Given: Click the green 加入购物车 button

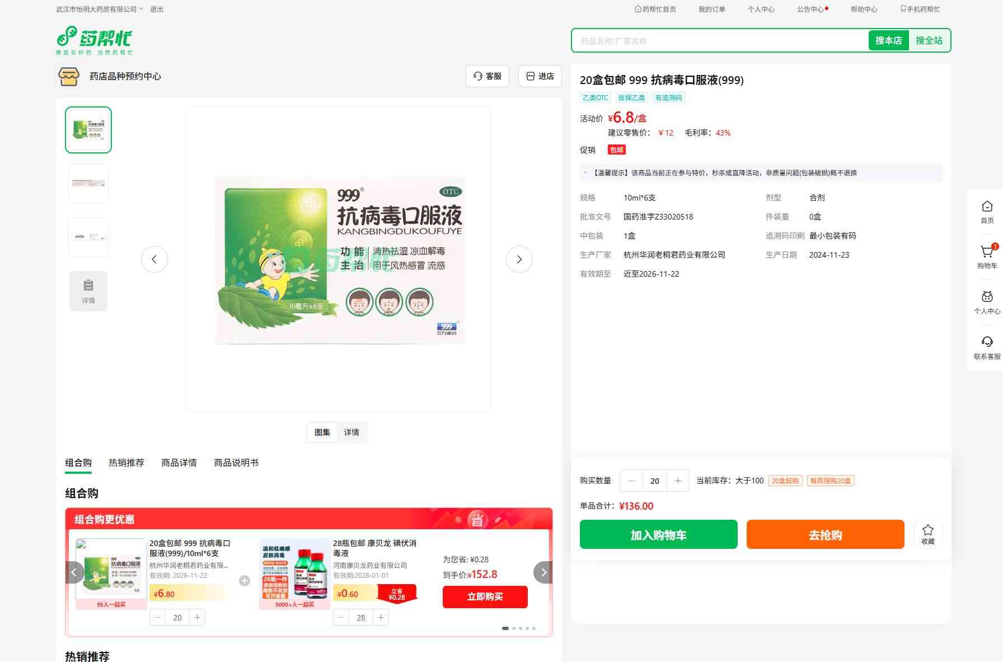Looking at the screenshot, I should click(x=658, y=534).
